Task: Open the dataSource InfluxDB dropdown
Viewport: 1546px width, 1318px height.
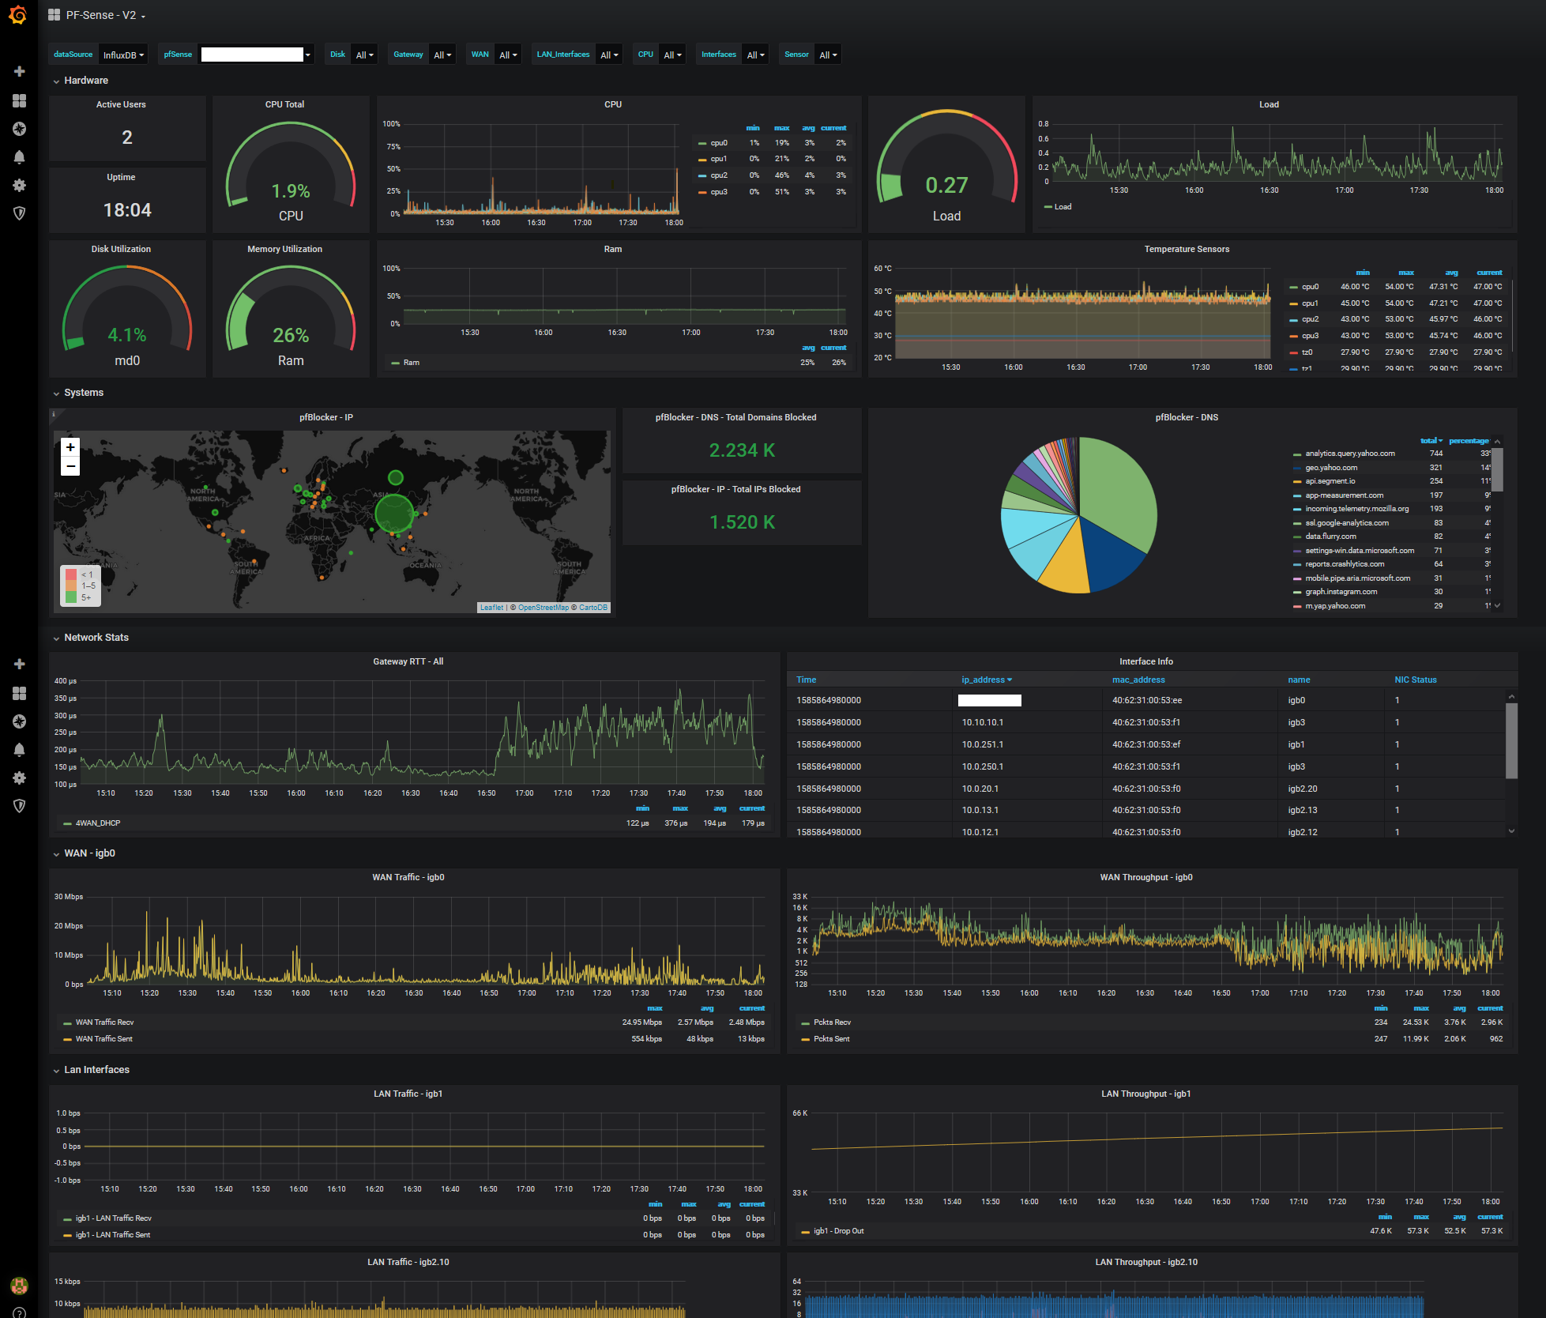Action: [123, 55]
